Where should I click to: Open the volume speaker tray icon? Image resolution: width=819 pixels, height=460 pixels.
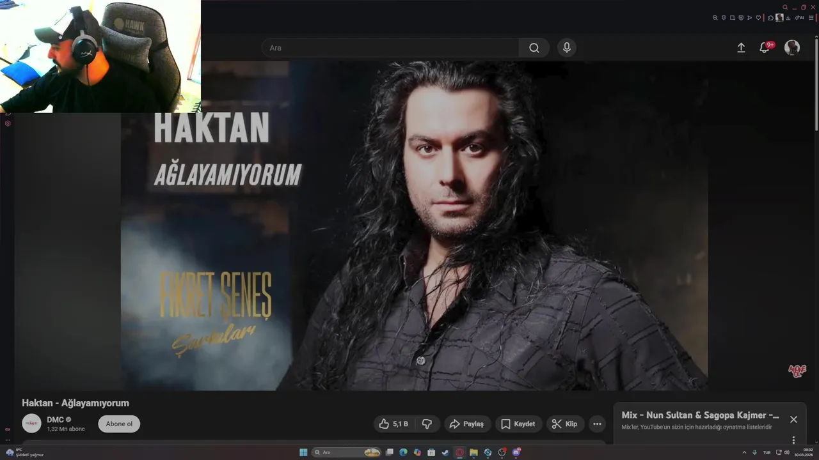click(x=786, y=452)
